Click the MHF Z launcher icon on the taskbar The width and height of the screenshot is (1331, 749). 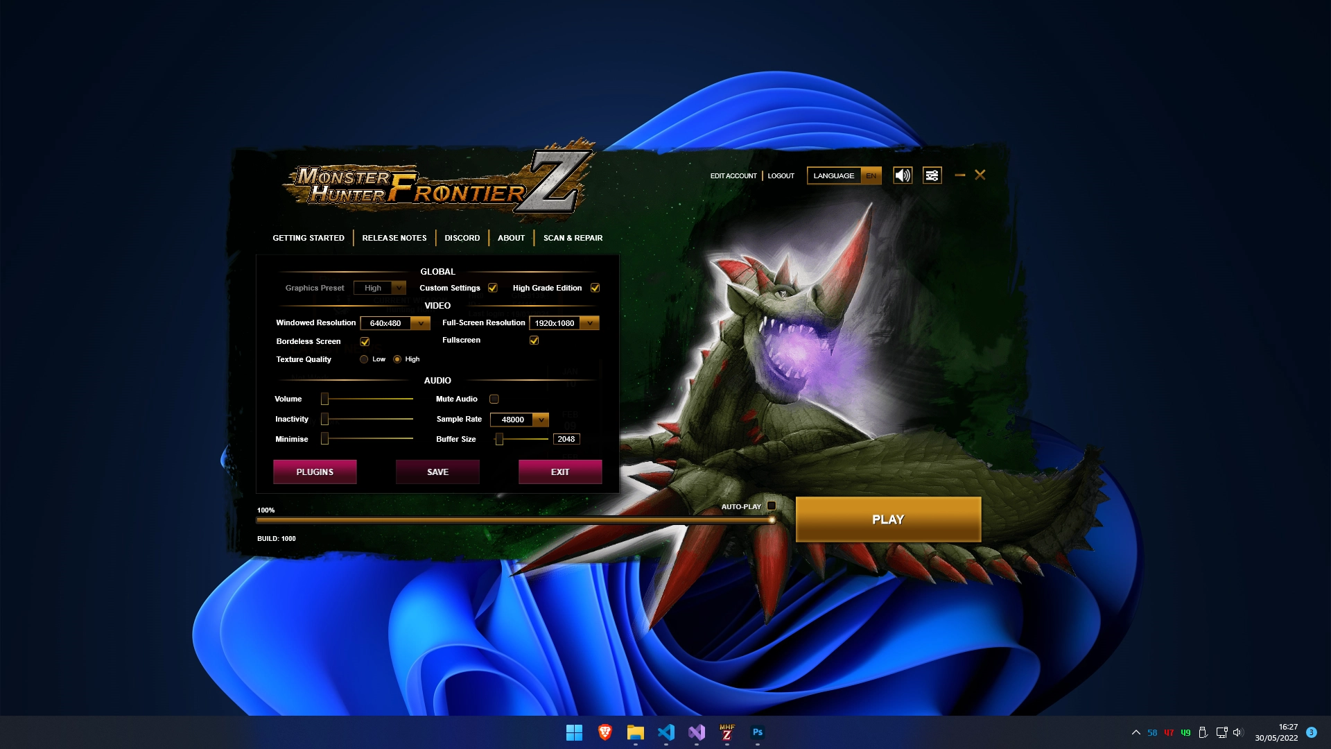[x=727, y=732]
